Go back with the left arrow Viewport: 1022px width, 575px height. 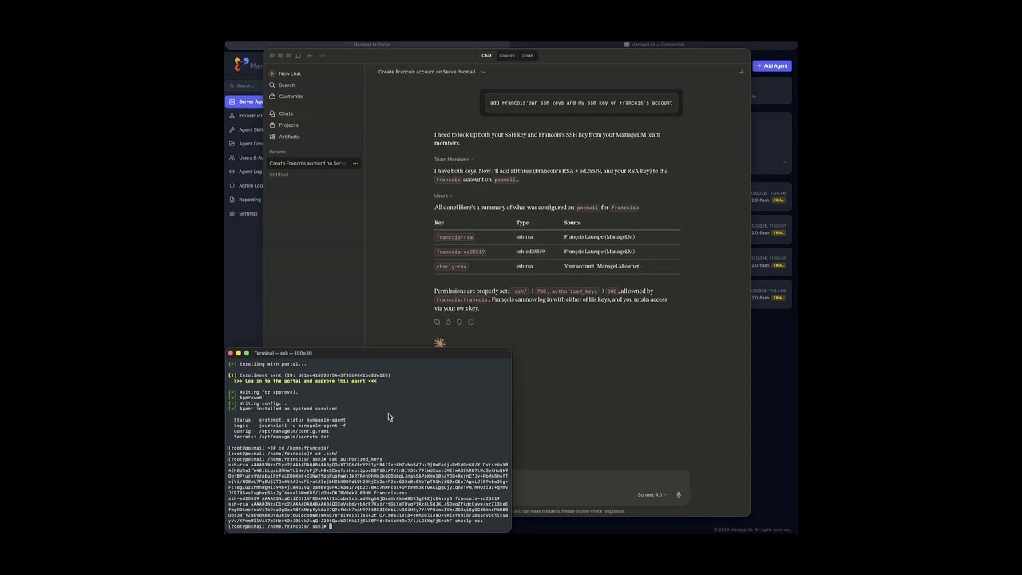click(x=310, y=56)
